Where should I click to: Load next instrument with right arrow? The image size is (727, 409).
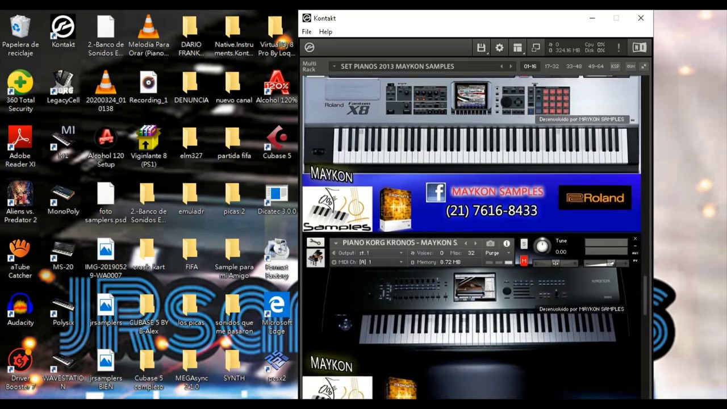tap(475, 243)
